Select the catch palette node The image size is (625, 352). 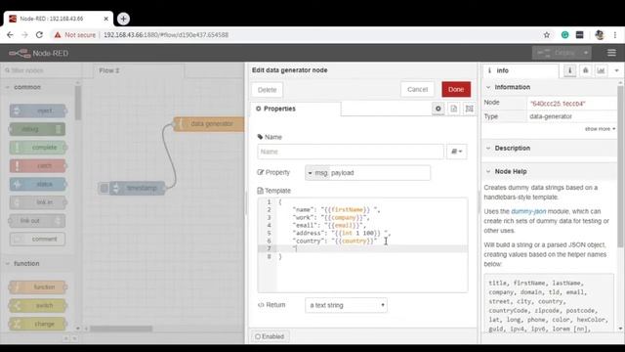pyautogui.click(x=38, y=165)
